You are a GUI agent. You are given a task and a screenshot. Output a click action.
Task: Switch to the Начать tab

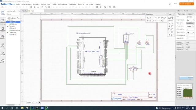[24, 11]
